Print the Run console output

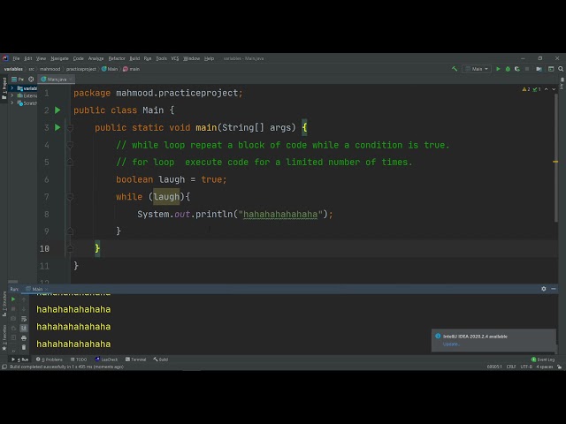(24, 337)
